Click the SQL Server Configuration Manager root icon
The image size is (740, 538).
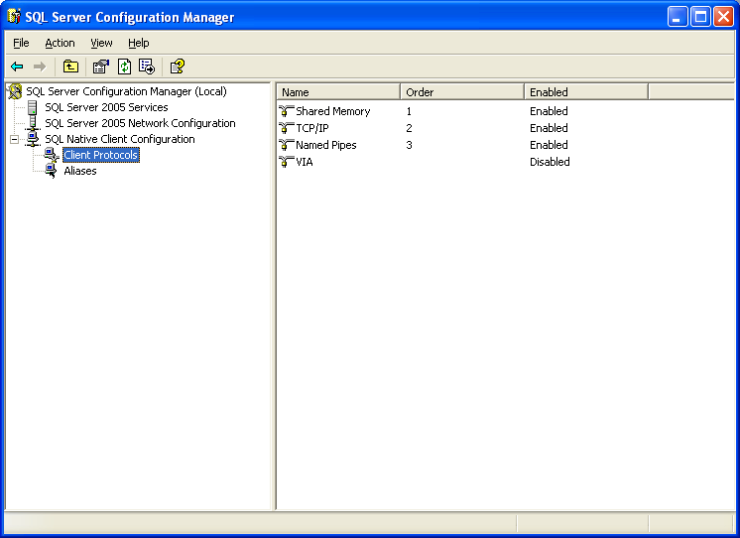(15, 91)
